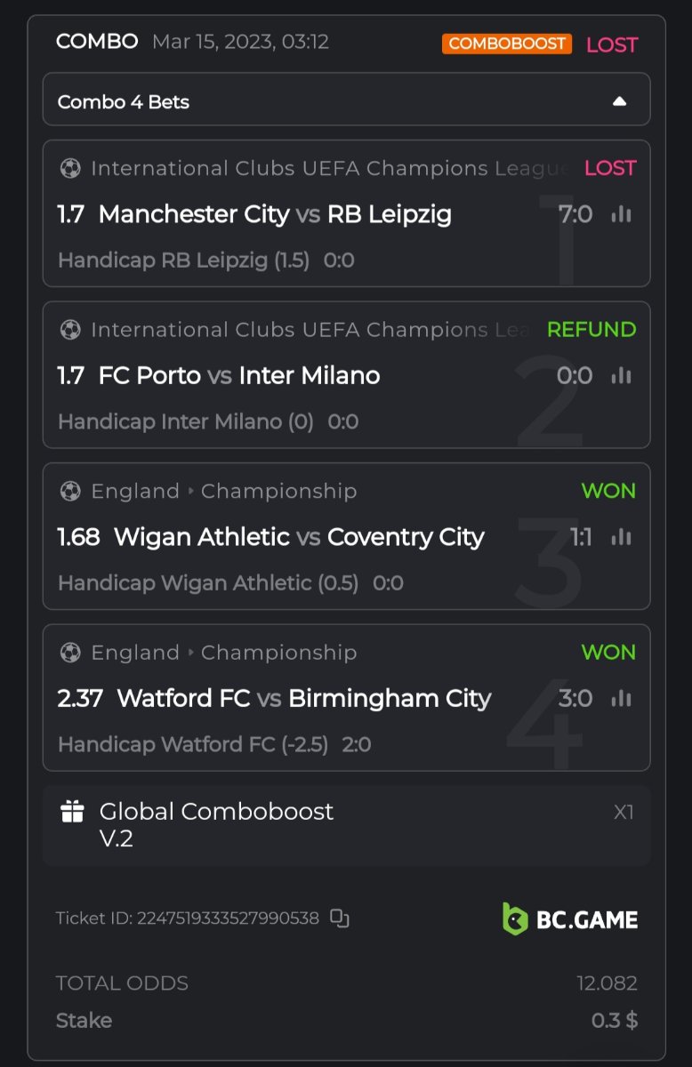Open FC Porto vs Inter Milano match
Screen dimensions: 692x1067
click(x=239, y=376)
